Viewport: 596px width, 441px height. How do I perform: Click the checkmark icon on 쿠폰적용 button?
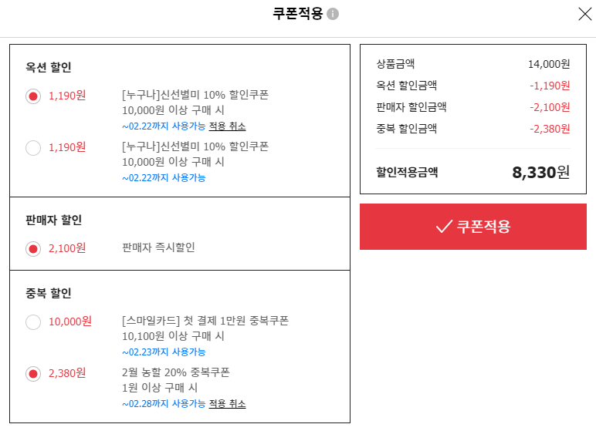pyautogui.click(x=444, y=227)
